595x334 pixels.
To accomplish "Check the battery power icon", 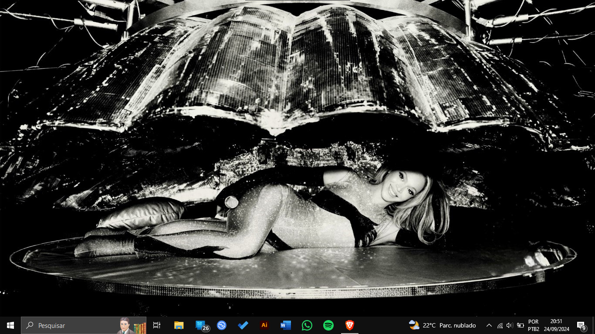I will coord(520,325).
